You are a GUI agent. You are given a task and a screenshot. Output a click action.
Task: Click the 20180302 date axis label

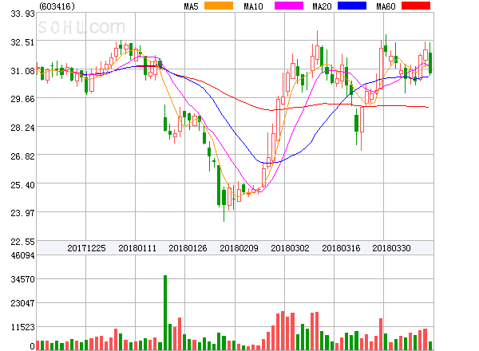tap(290, 248)
